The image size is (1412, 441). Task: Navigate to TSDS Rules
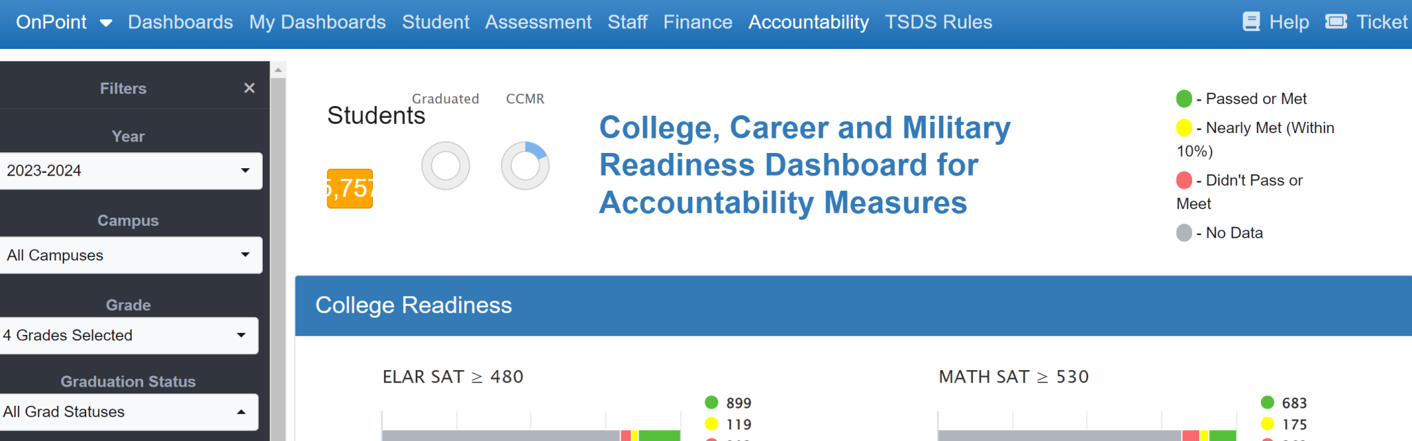pos(939,21)
